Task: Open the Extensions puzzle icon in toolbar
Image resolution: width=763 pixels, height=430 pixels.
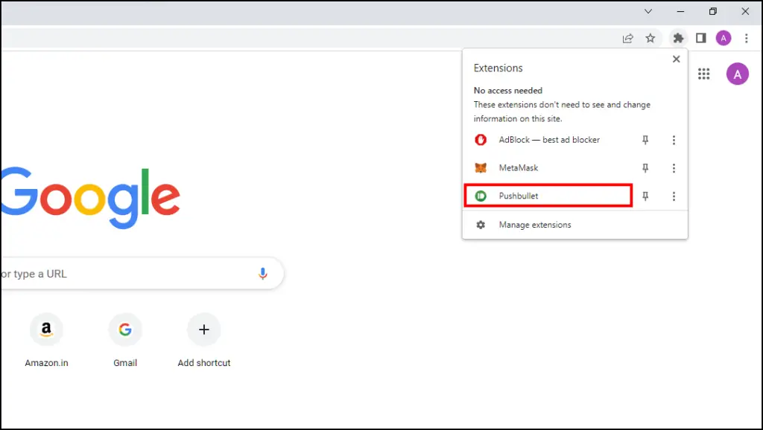Action: [678, 38]
